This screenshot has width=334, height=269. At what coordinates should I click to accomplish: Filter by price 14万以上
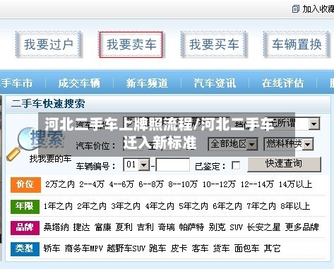[295, 184]
